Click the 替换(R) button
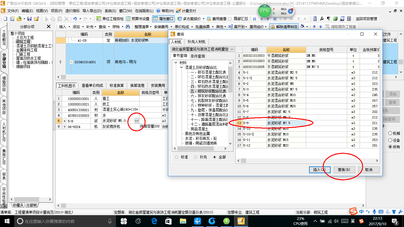Screen dimensions: 404x227 coord(344,170)
